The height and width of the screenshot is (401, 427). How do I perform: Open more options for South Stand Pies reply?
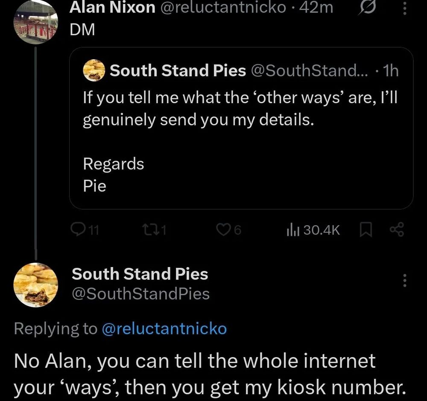coord(405,281)
